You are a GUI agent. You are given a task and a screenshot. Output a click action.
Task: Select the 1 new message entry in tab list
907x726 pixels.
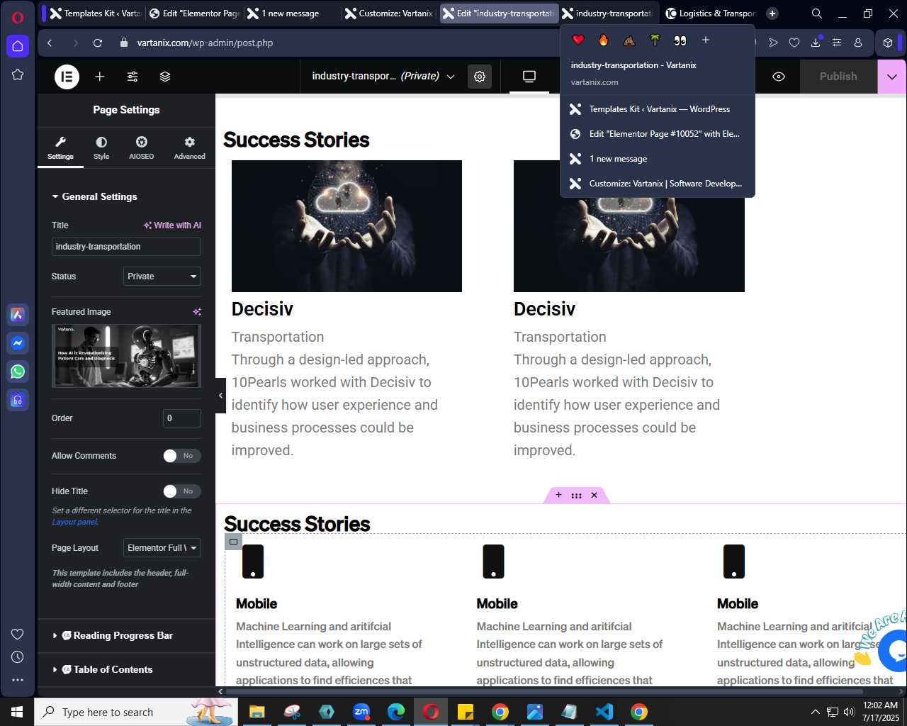click(x=658, y=159)
